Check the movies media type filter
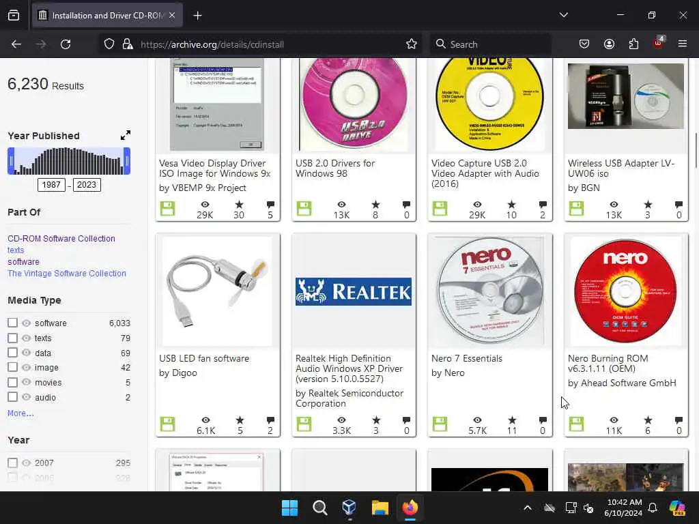 [12, 382]
